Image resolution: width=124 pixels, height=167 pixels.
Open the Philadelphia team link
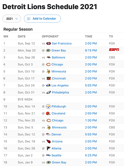(x=60, y=92)
